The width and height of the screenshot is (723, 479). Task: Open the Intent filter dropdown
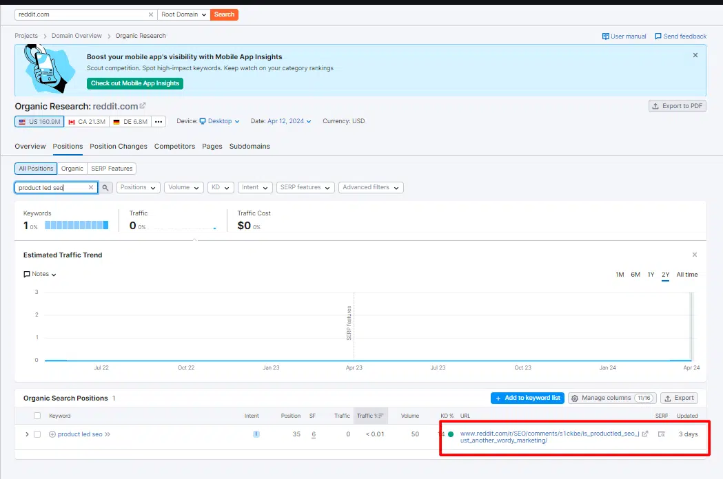(x=255, y=187)
